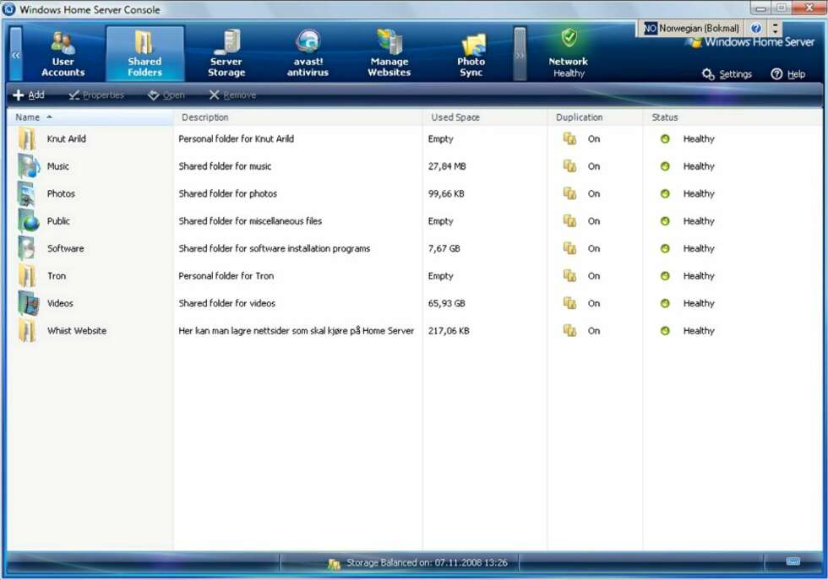The width and height of the screenshot is (828, 580).
Task: Click the language bar help icon
Action: tap(756, 29)
